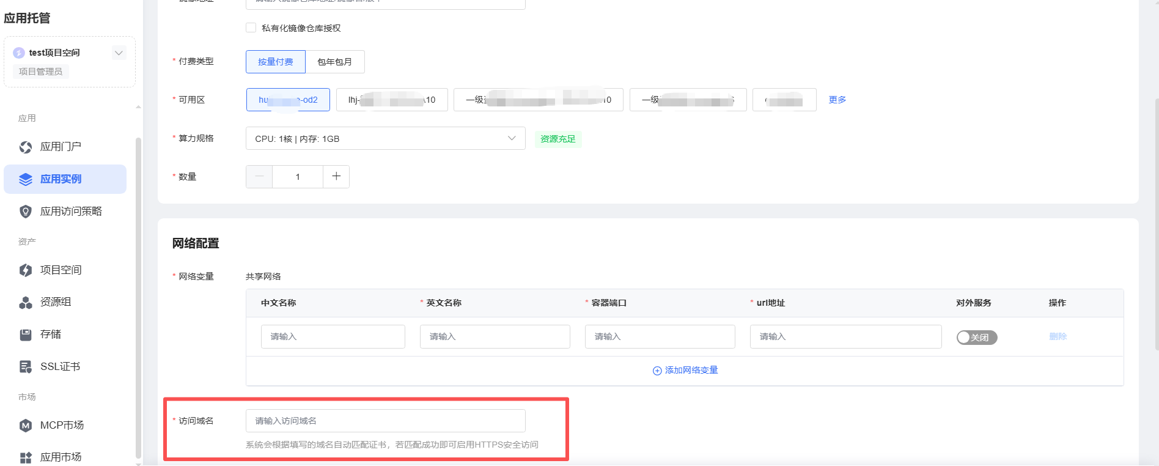Focus the 英文名称 input field
The height and width of the screenshot is (466, 1159).
point(495,337)
